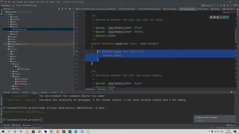The height and width of the screenshot is (134, 239).
Task: Click the Search Everywhere magnifier icon
Action: (238, 5)
